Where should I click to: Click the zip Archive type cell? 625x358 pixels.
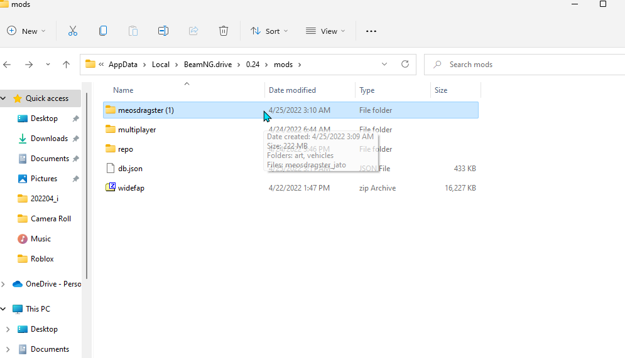[378, 188]
